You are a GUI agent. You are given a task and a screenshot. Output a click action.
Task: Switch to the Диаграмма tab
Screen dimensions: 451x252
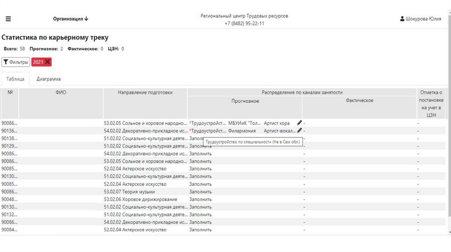pyautogui.click(x=48, y=79)
